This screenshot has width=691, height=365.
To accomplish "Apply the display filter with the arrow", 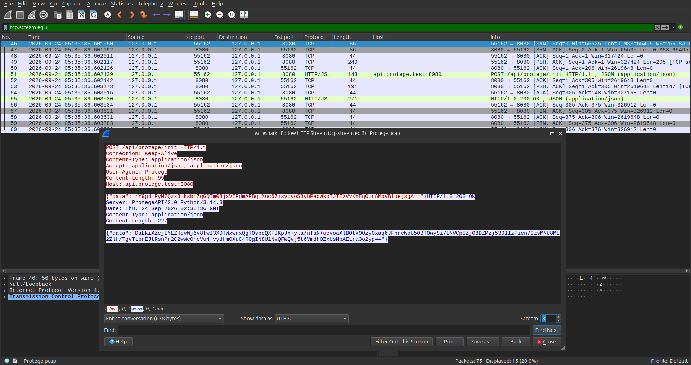I will 665,27.
